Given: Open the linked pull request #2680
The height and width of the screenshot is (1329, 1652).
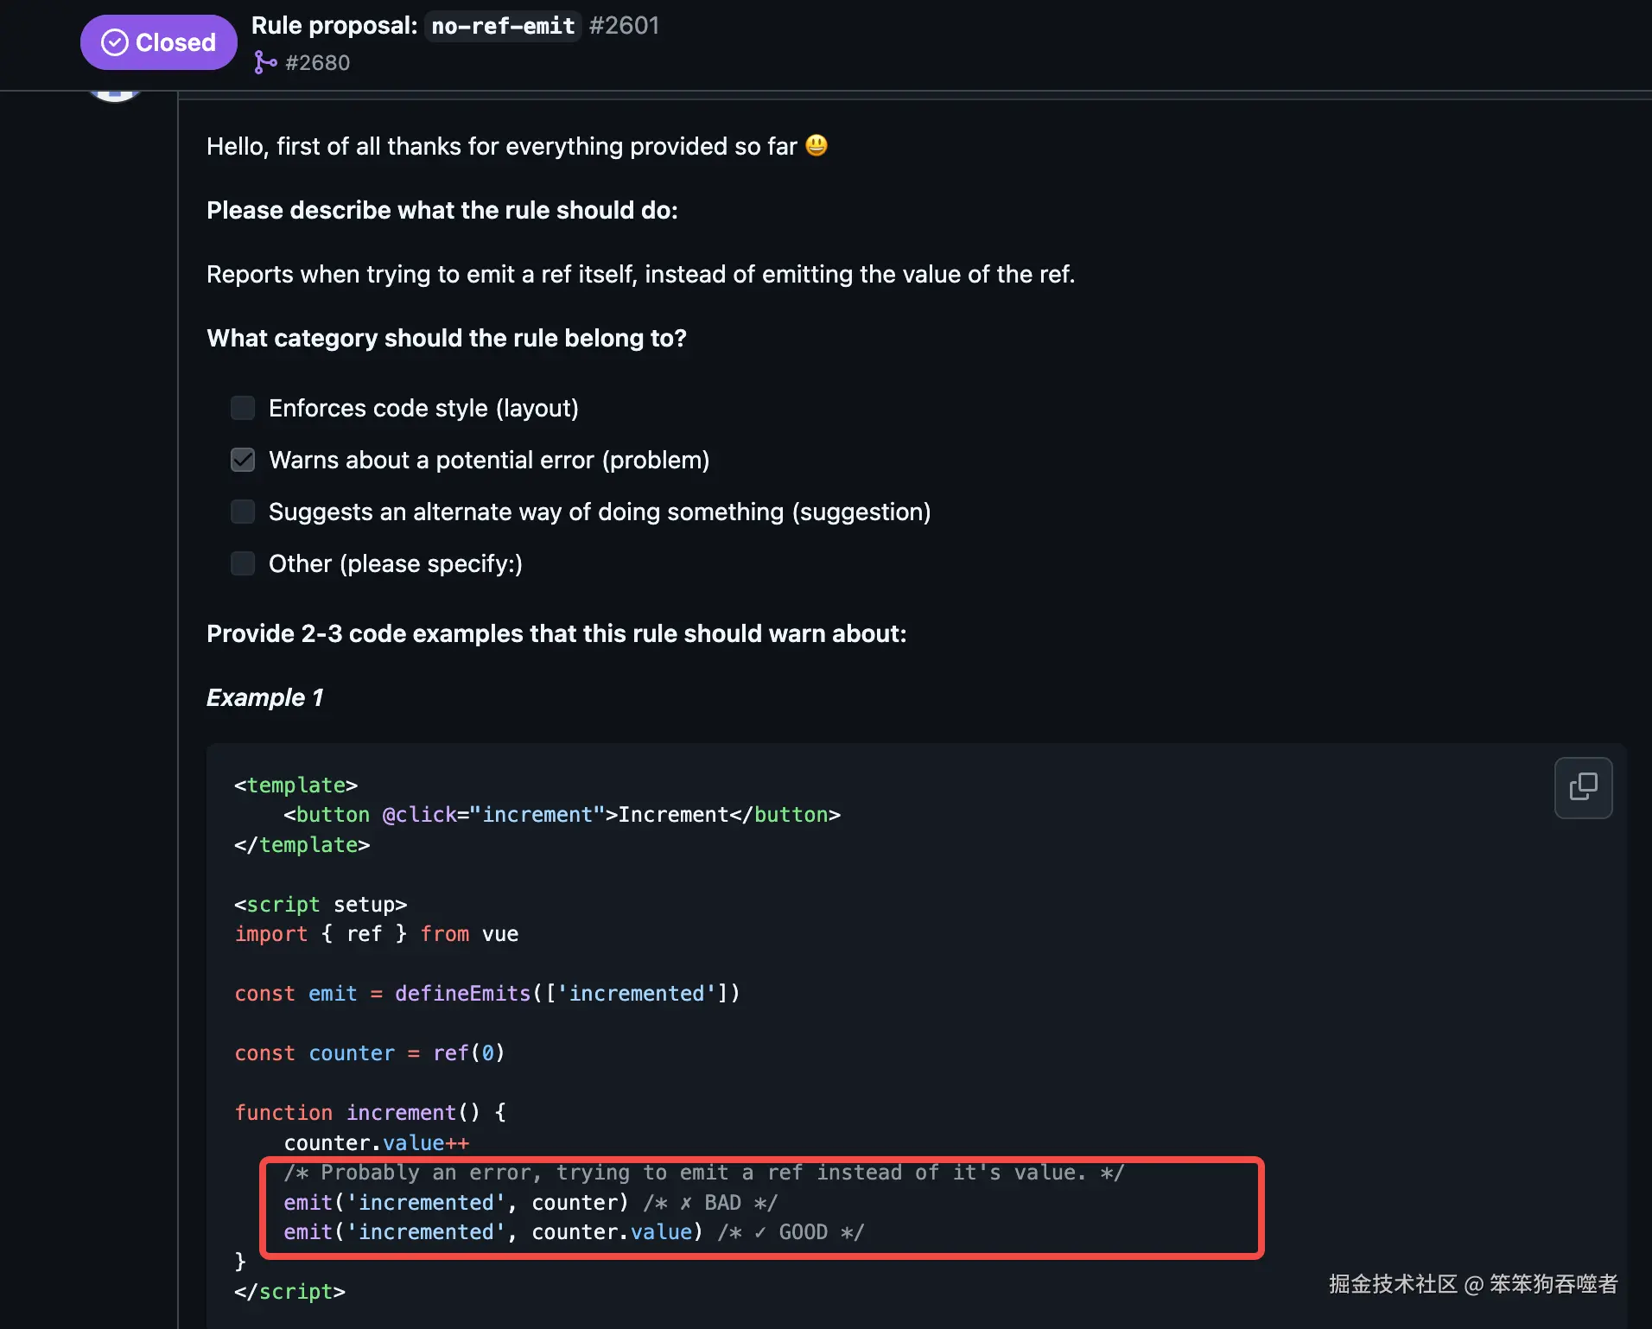Looking at the screenshot, I should tap(317, 62).
